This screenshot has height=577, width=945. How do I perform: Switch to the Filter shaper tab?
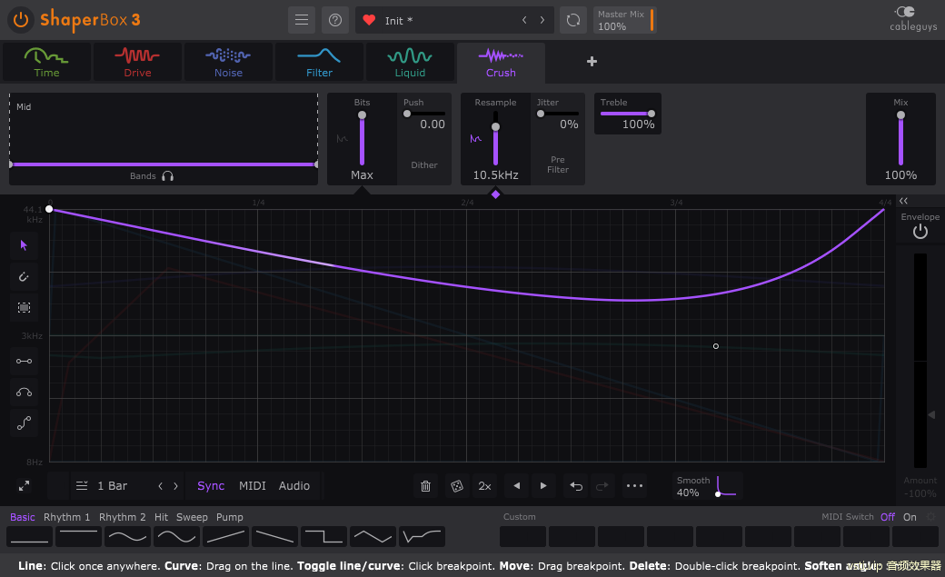[x=320, y=62]
